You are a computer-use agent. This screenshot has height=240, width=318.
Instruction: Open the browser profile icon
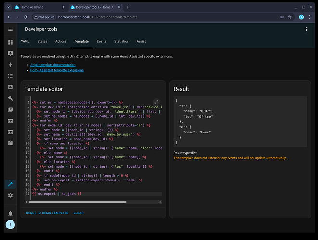(x=301, y=17)
